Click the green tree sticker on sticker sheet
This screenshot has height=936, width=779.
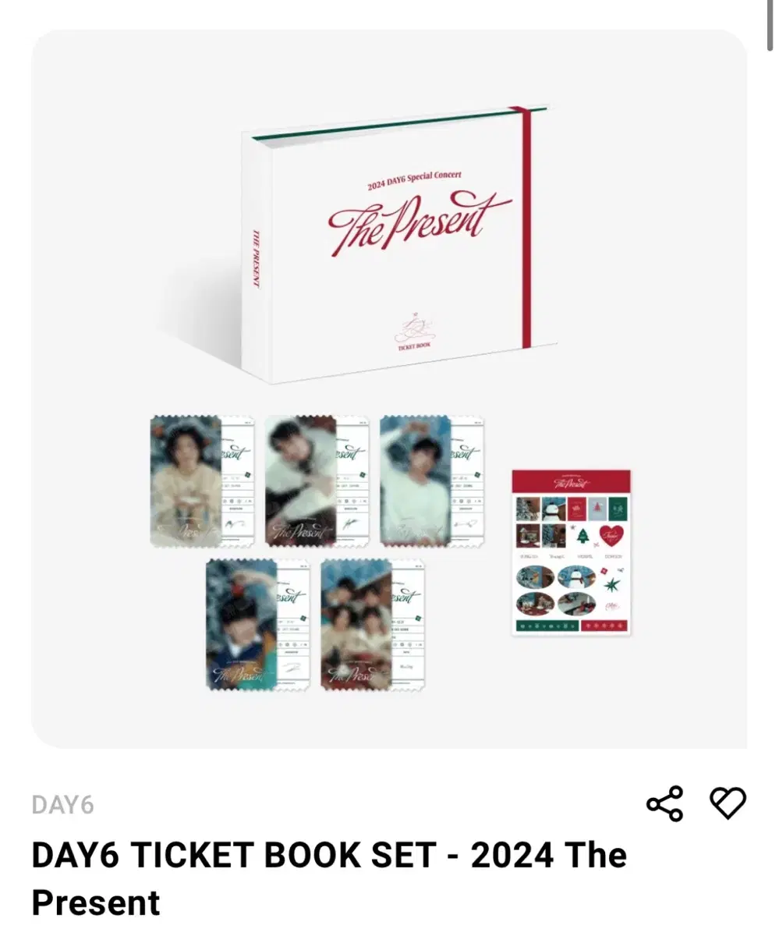582,536
